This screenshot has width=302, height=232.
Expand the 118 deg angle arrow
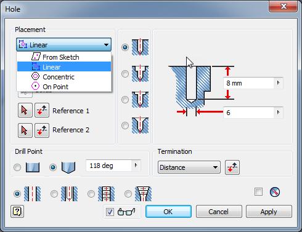click(136, 166)
